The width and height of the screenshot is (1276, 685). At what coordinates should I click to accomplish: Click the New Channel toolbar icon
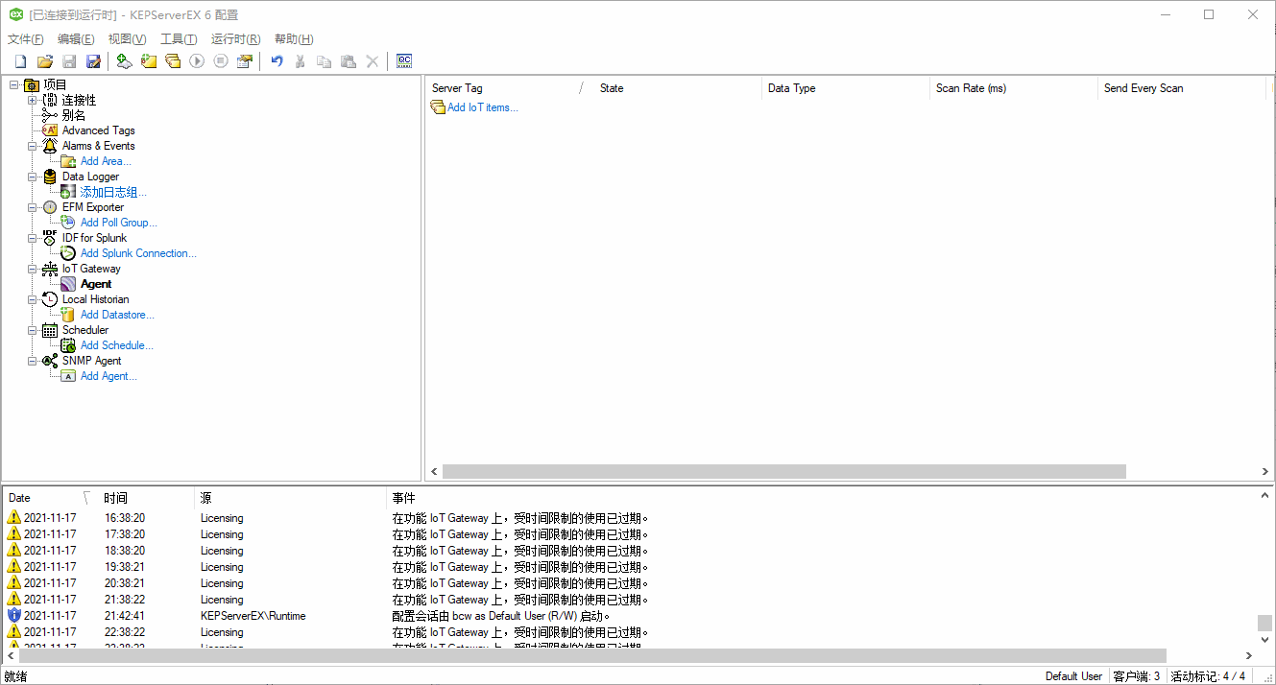124,61
